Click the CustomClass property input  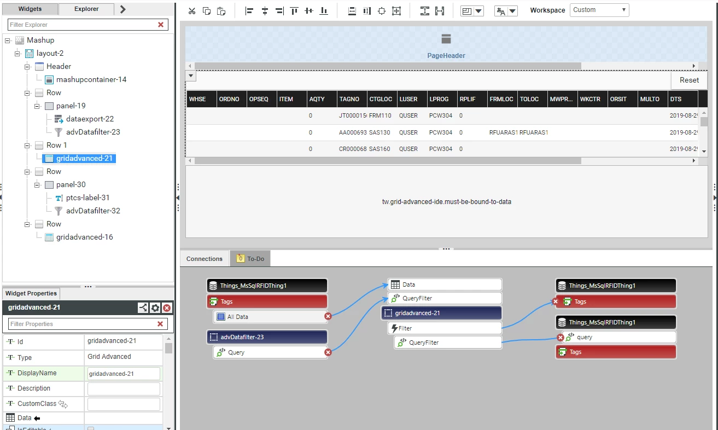[x=124, y=404]
